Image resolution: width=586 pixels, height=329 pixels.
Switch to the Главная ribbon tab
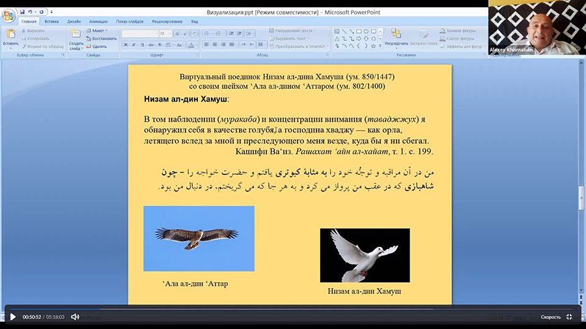click(29, 21)
